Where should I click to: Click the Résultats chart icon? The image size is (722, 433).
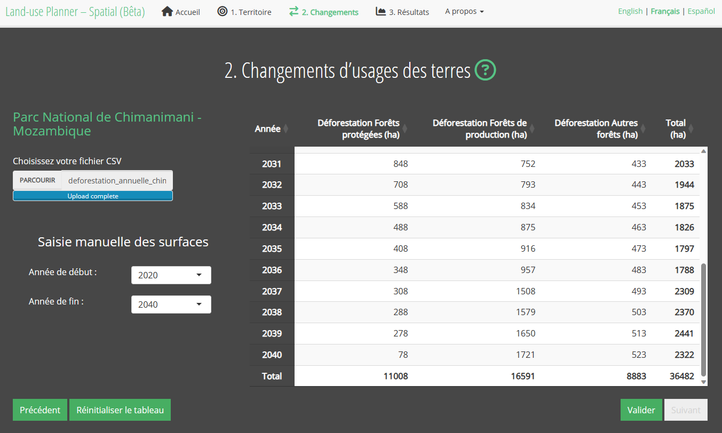click(381, 12)
